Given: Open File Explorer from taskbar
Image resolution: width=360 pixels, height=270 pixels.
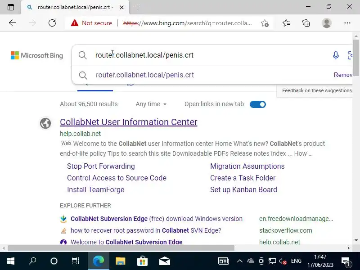Looking at the screenshot, I should click(120, 261).
